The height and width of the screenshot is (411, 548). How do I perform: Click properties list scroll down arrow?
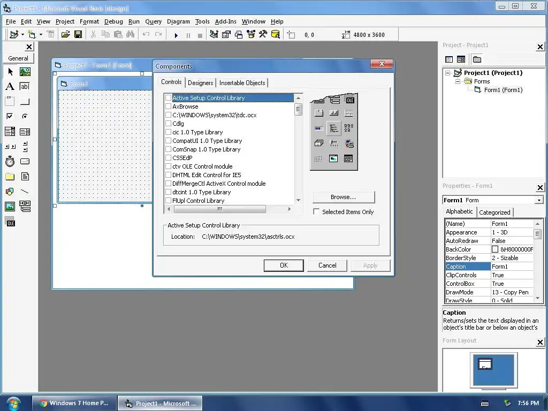click(x=537, y=298)
